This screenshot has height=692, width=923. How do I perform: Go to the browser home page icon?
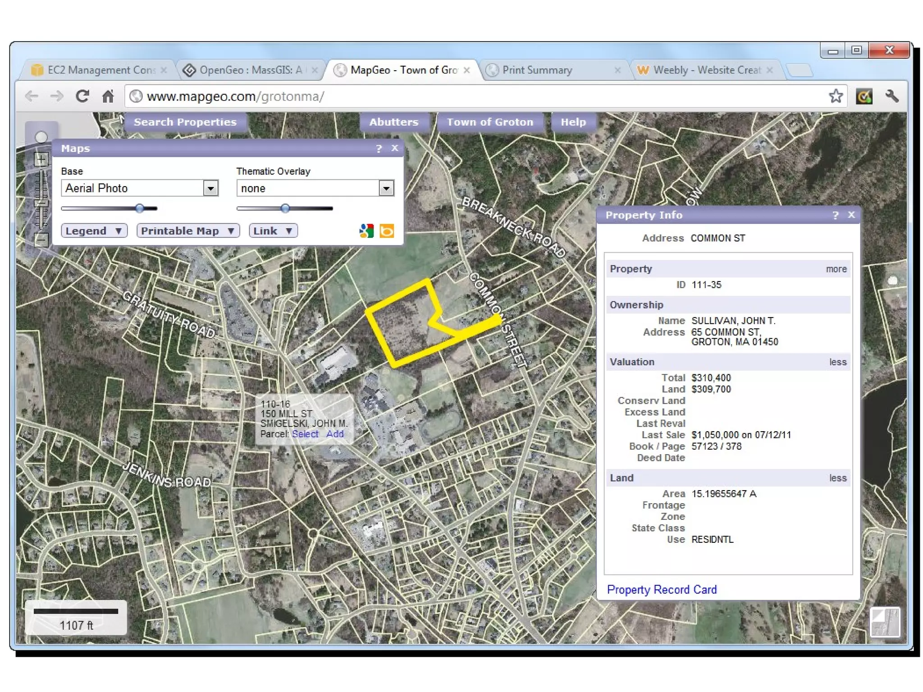(108, 96)
